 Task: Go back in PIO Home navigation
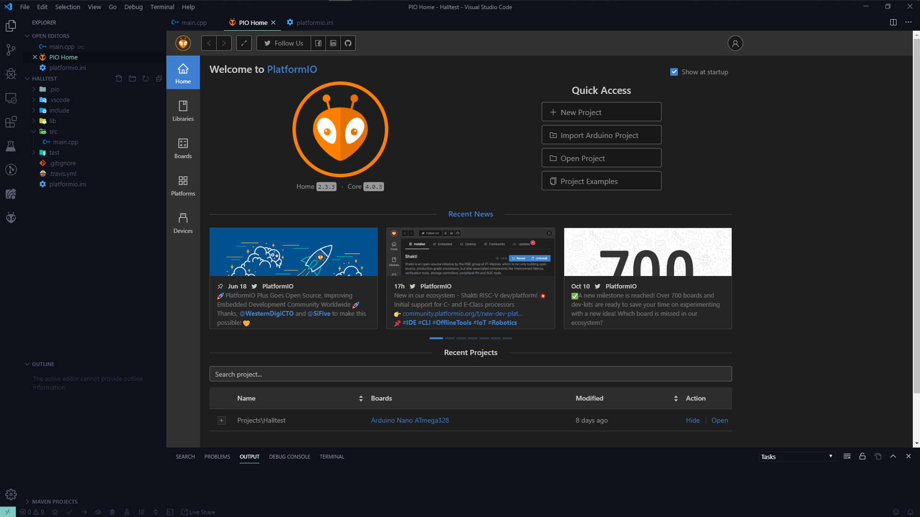click(209, 43)
